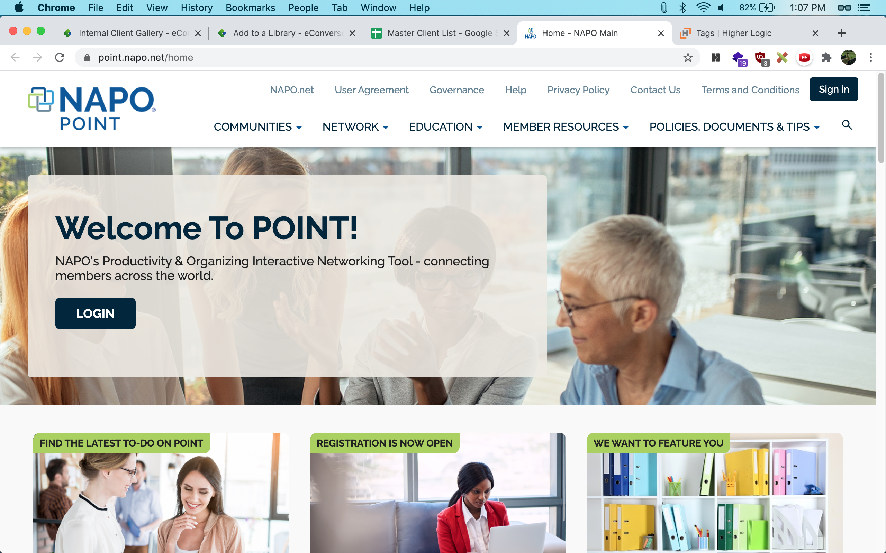The image size is (886, 553).
Task: Open the Bookmarks menu in the menu bar
Action: [x=251, y=8]
